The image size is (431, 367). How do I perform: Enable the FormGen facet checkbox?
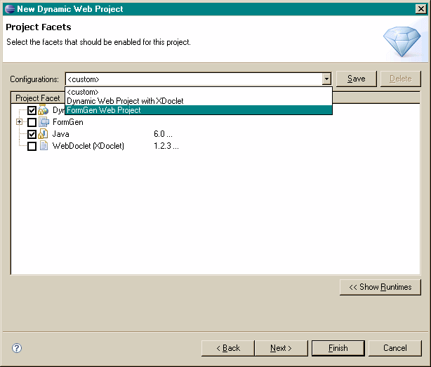click(x=32, y=122)
